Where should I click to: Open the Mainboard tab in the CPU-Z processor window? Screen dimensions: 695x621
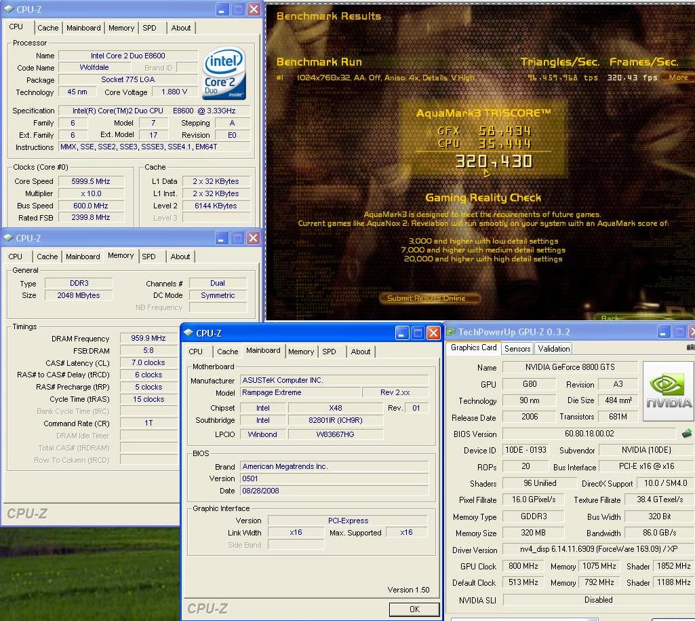[x=83, y=28]
